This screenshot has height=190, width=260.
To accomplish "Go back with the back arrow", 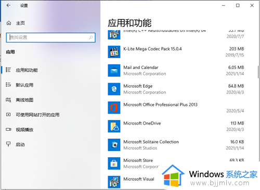I will (x=8, y=5).
